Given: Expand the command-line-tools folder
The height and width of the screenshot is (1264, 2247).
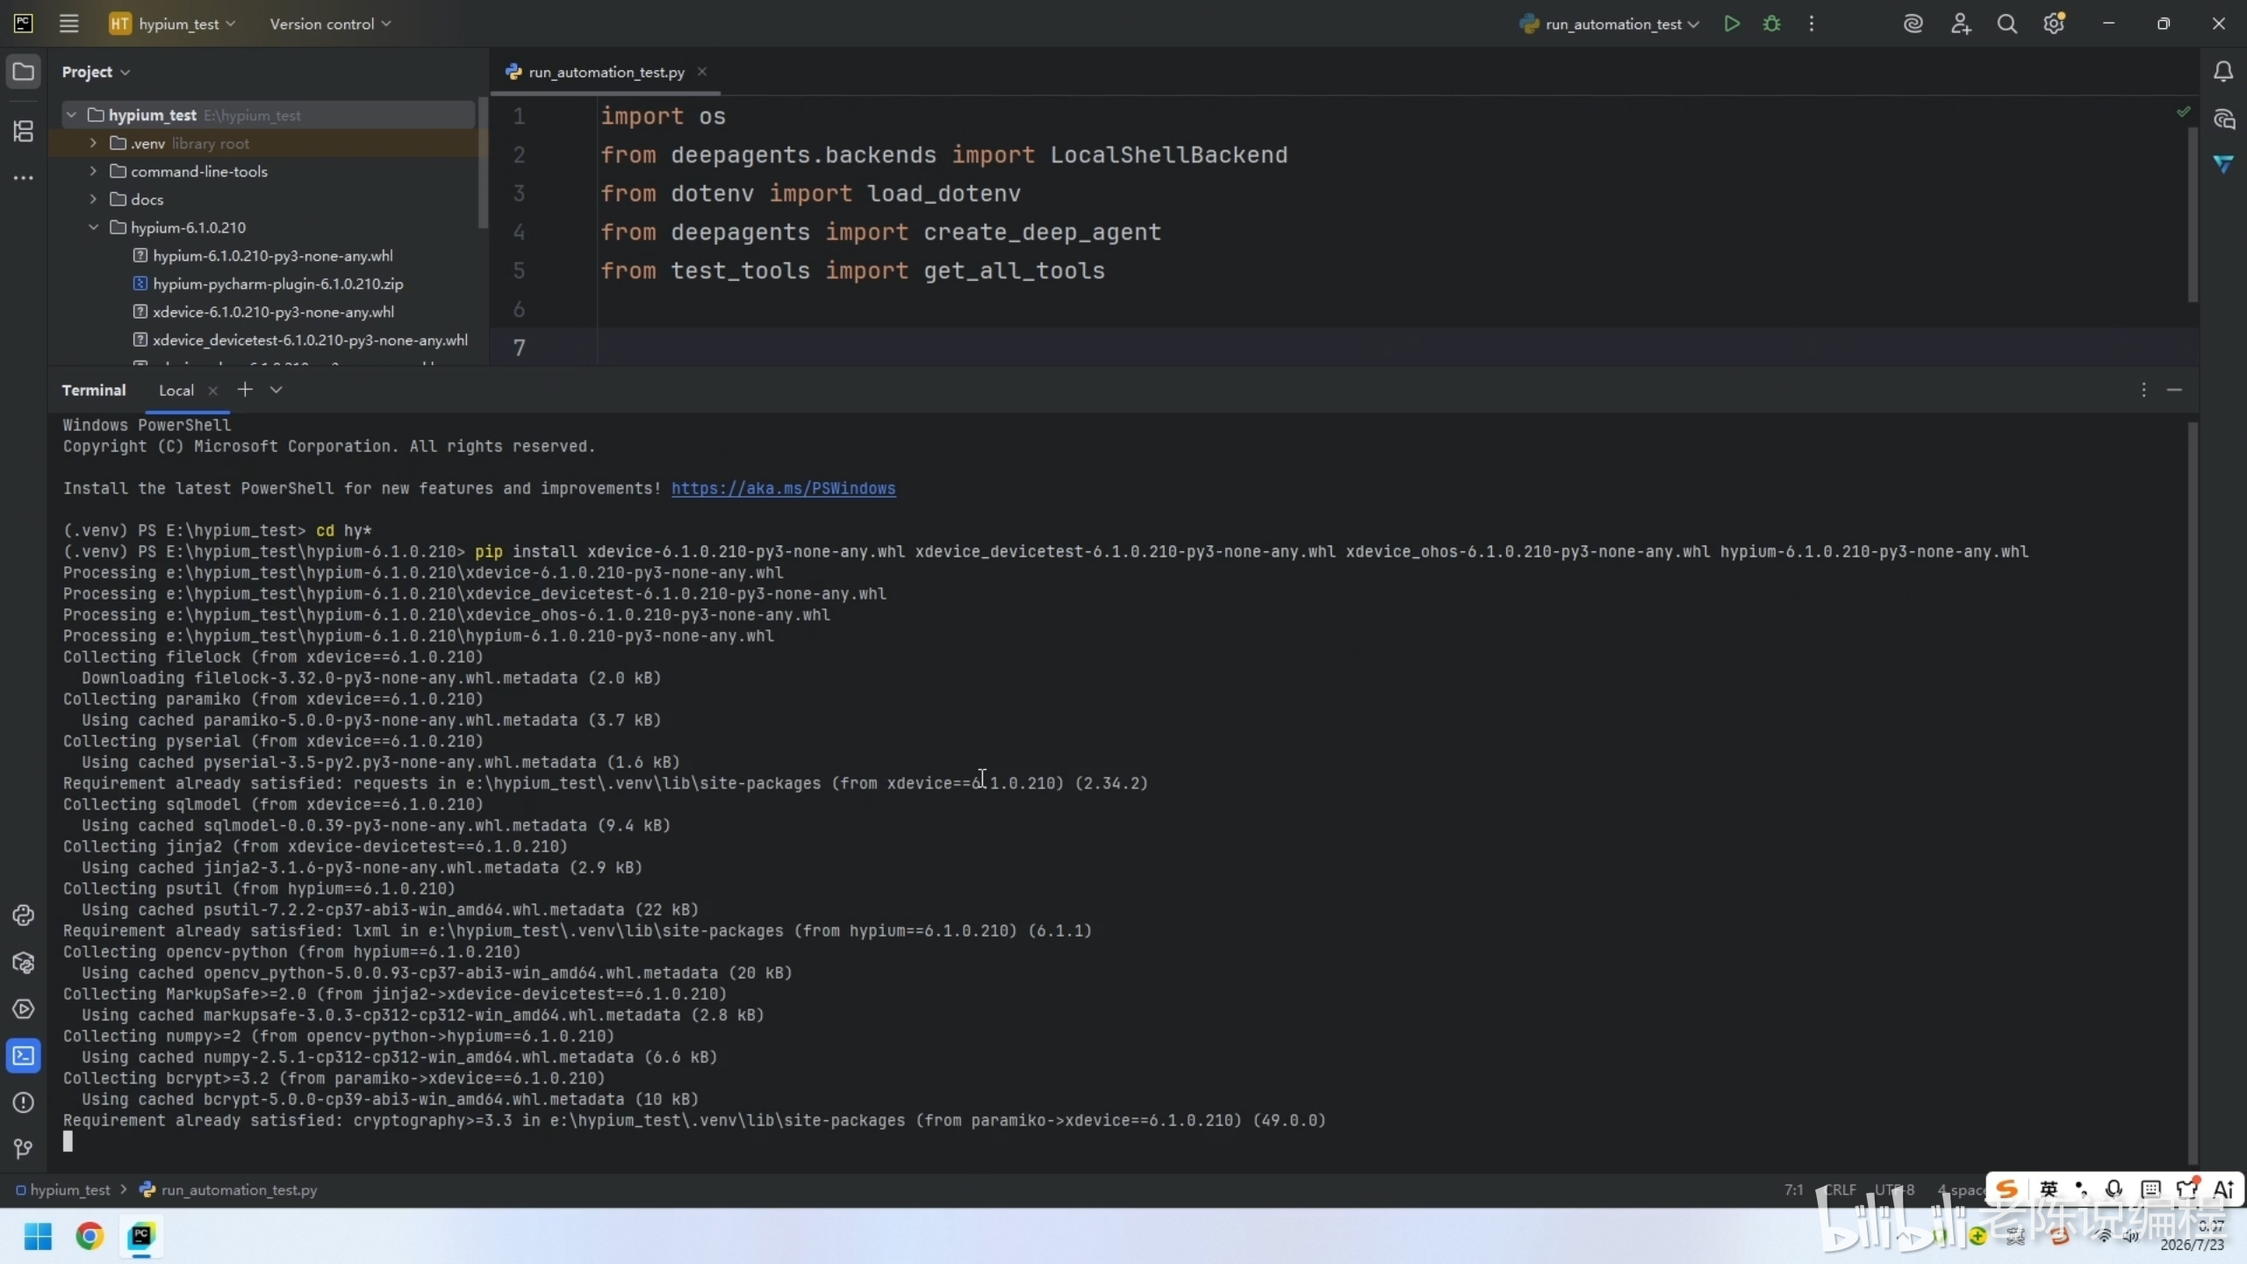Looking at the screenshot, I should coord(94,171).
